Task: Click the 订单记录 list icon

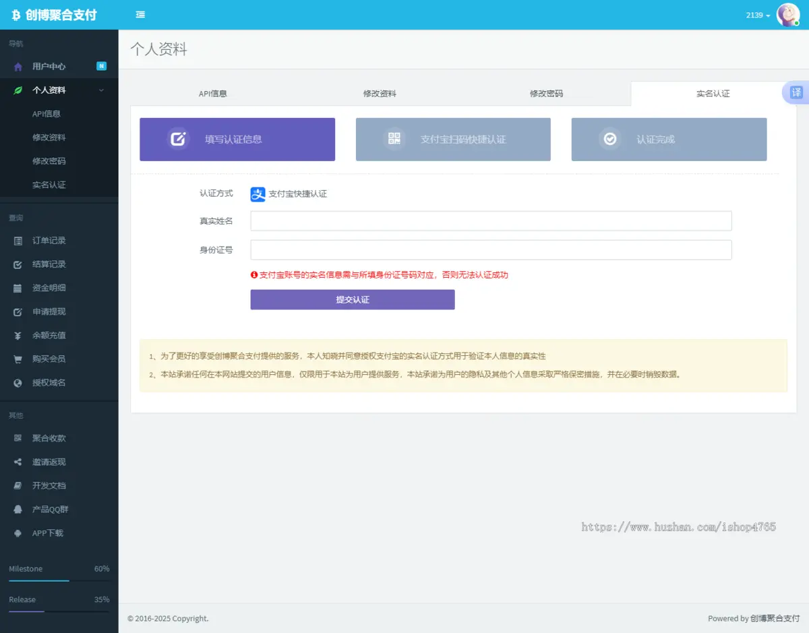Action: pyautogui.click(x=18, y=241)
